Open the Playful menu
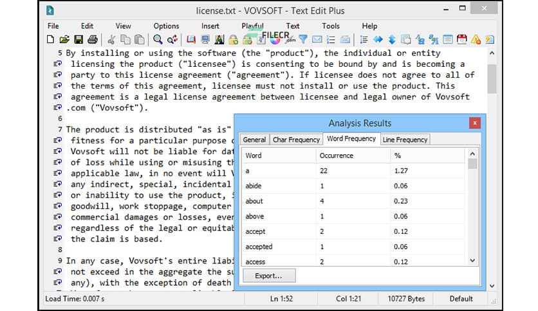 [x=252, y=26]
